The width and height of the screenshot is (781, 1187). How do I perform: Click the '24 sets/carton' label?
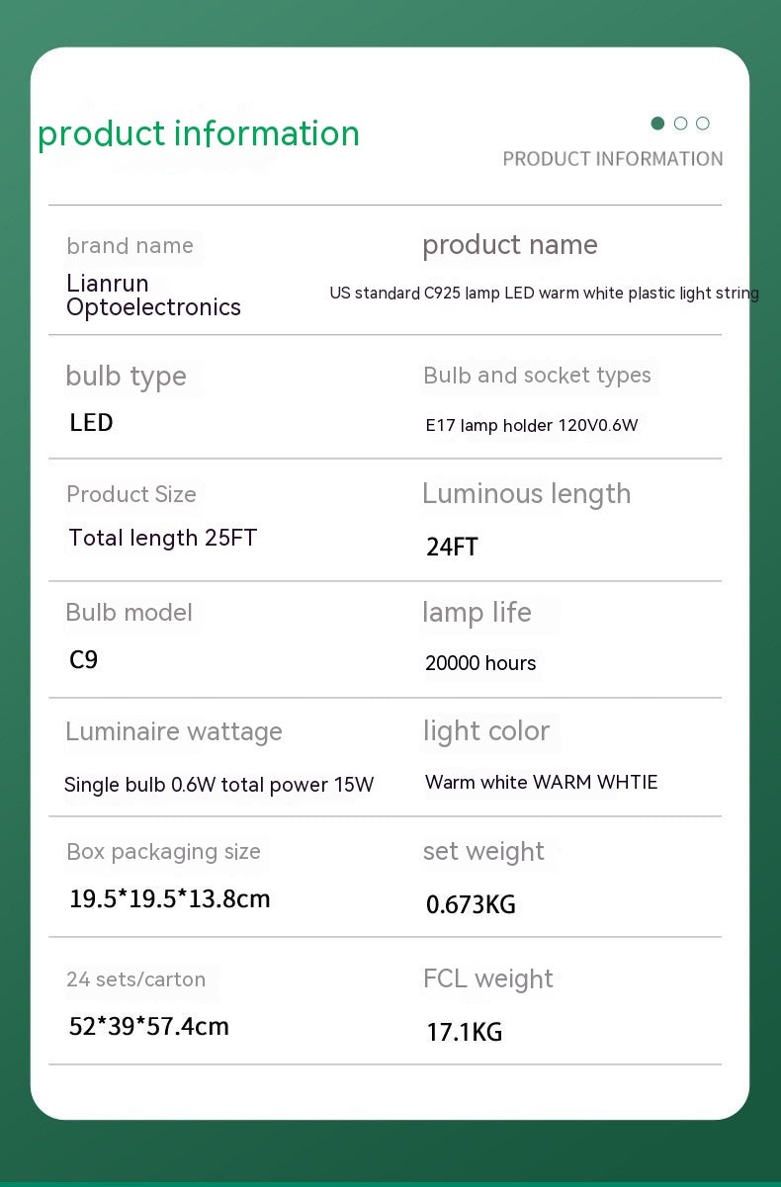pos(135,979)
